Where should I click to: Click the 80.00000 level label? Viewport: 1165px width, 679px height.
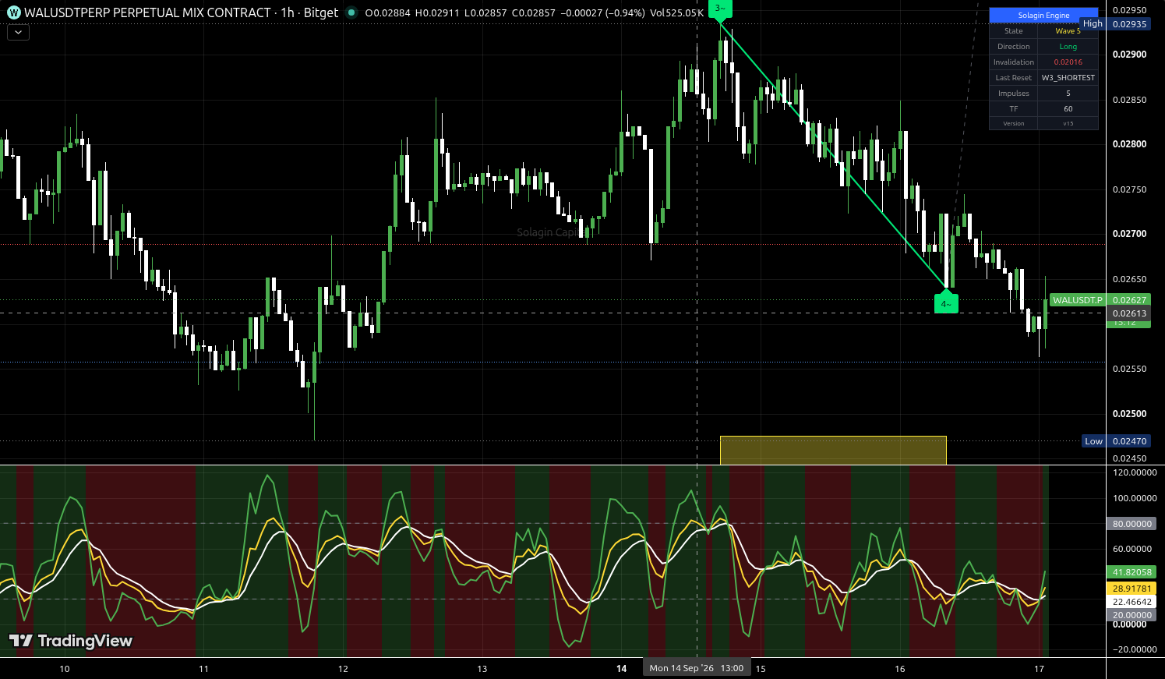(1131, 524)
